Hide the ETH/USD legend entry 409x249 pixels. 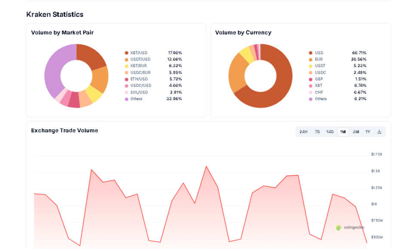pos(138,79)
